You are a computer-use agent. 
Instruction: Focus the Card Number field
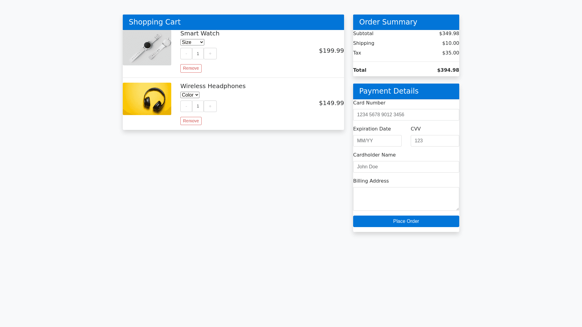pyautogui.click(x=406, y=115)
